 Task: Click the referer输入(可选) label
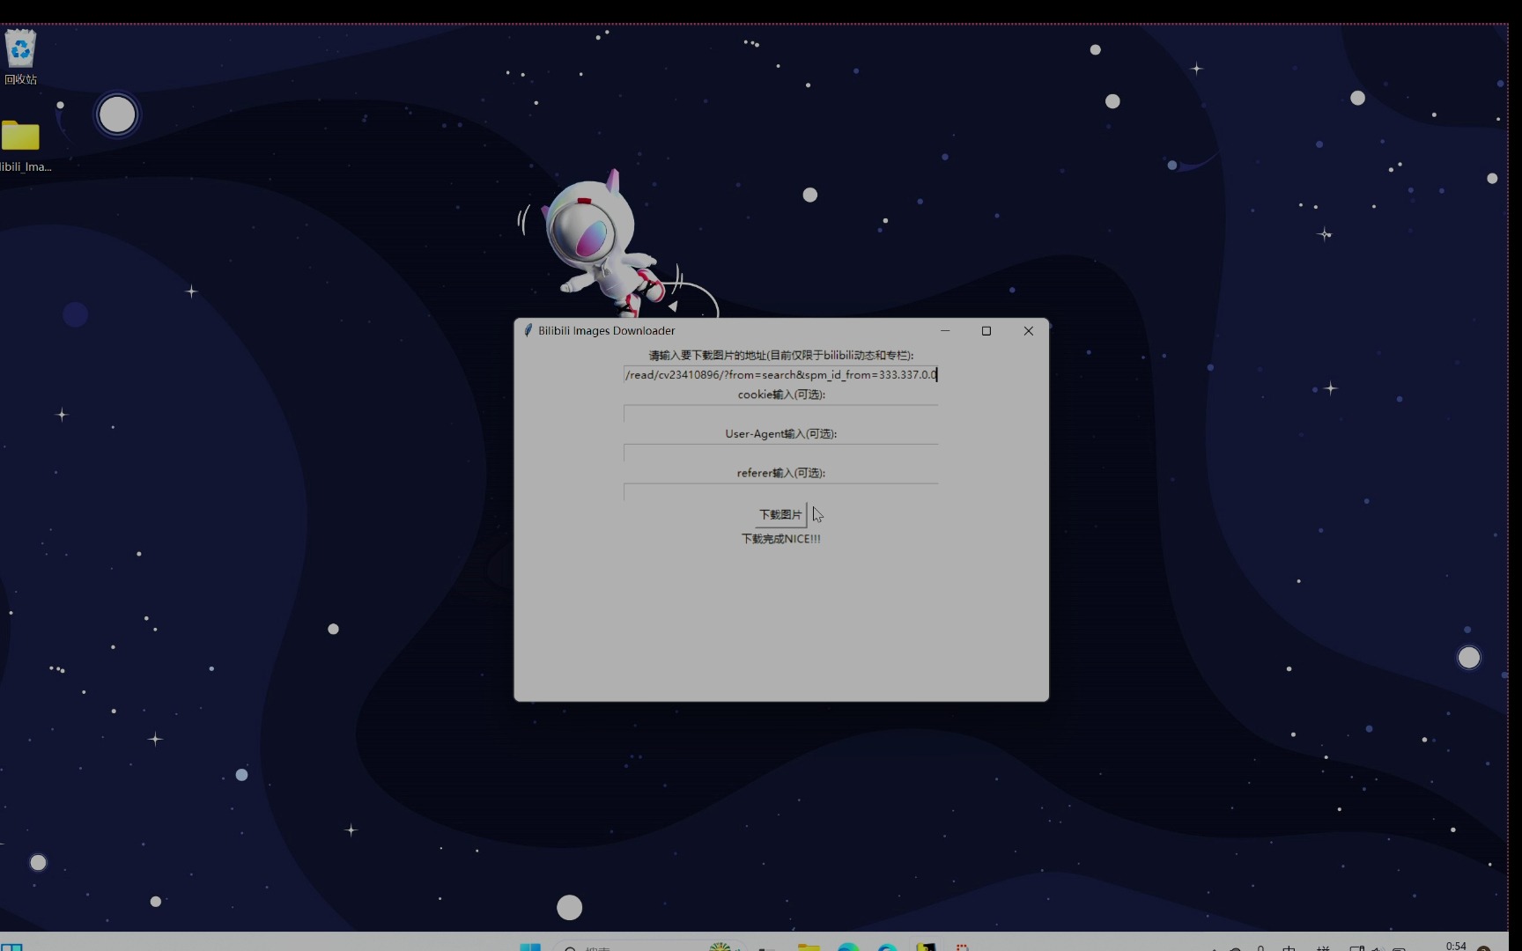tap(780, 473)
